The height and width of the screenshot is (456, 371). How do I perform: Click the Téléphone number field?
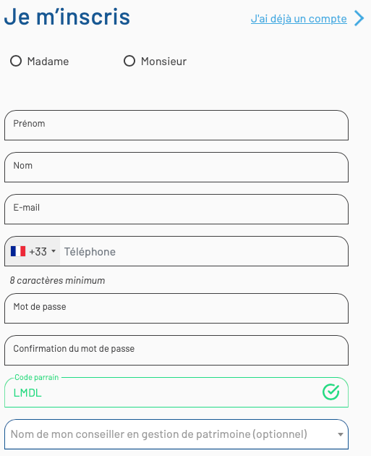[x=204, y=251]
